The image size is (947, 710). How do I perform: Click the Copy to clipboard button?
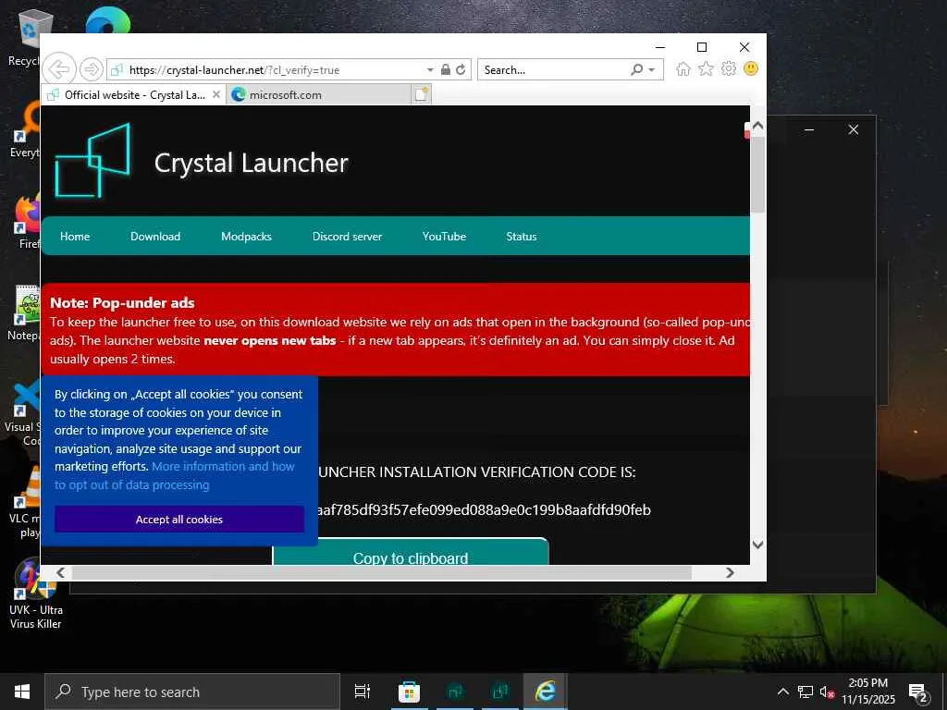[411, 552]
